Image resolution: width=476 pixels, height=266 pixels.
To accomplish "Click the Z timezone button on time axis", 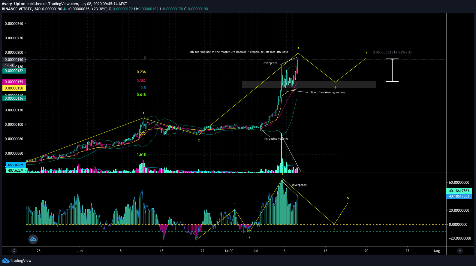I will (14, 250).
